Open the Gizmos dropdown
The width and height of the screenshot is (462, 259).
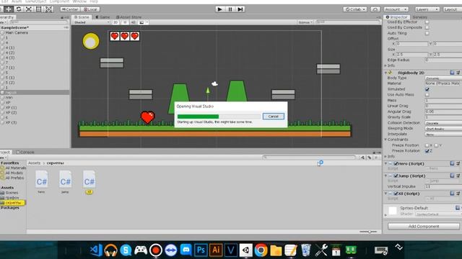tap(305, 22)
